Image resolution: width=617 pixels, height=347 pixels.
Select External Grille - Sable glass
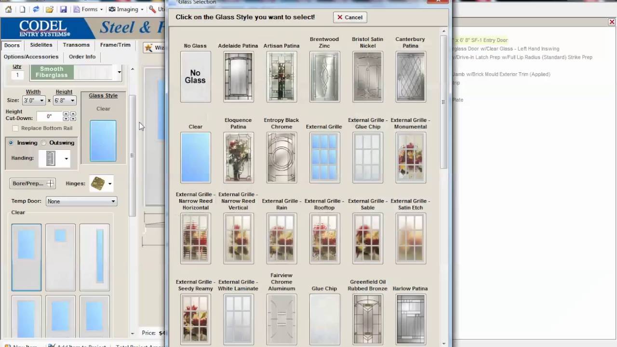[x=367, y=239]
